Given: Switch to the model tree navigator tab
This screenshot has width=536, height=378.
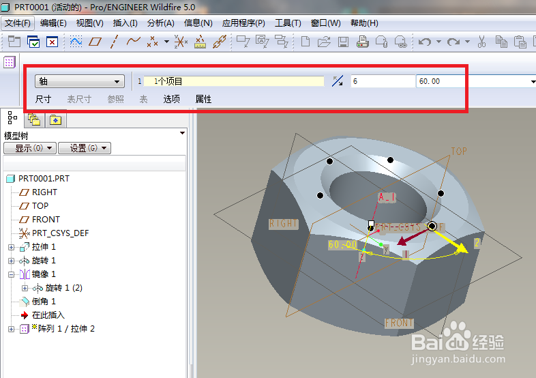Looking at the screenshot, I should click(x=12, y=118).
